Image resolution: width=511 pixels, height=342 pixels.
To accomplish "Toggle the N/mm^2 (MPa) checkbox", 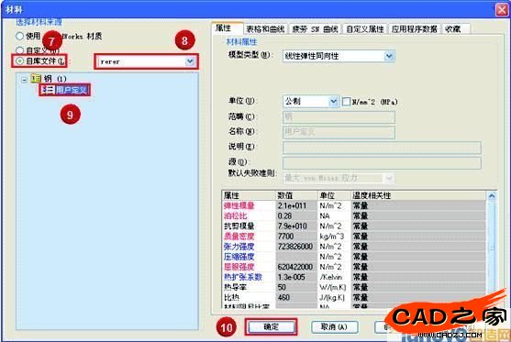I will point(346,102).
